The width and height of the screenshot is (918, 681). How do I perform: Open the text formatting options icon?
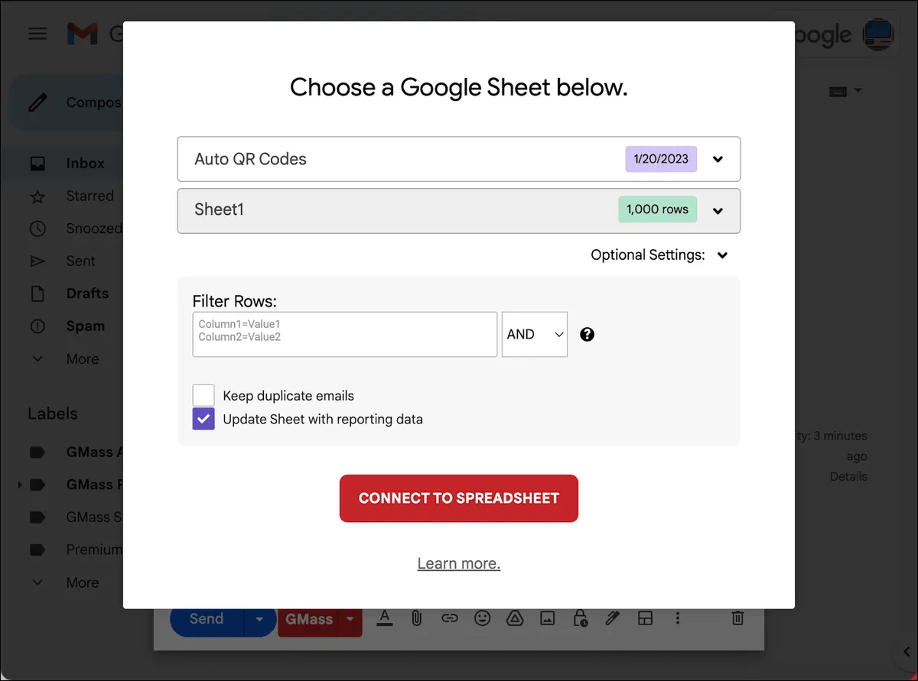click(x=384, y=618)
